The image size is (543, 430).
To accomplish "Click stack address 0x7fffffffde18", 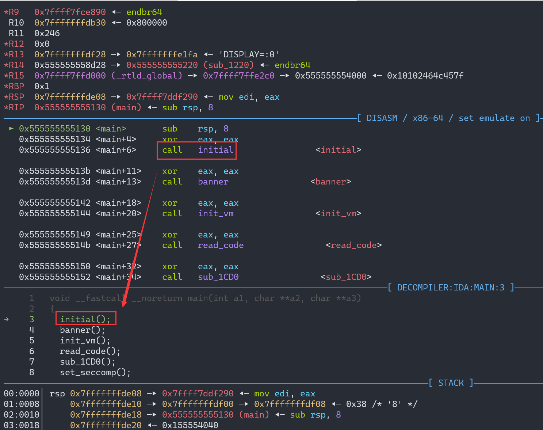I will pyautogui.click(x=106, y=415).
